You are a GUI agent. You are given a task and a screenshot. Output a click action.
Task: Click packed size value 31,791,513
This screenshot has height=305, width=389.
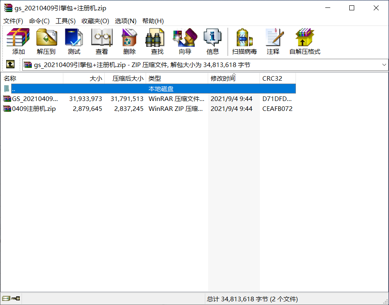[x=127, y=99]
